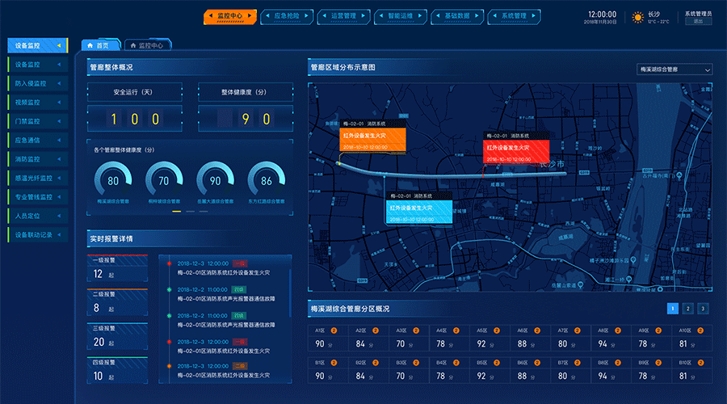Click the 退出 logout button under 系统管理员

click(698, 21)
